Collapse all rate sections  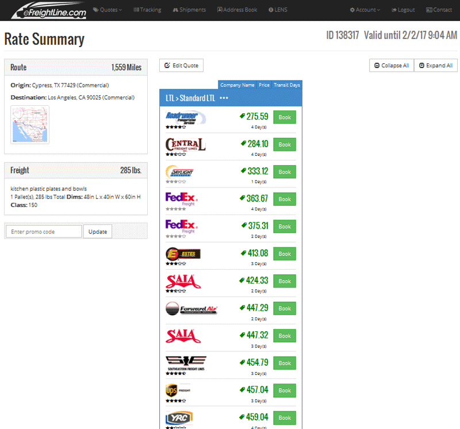392,66
